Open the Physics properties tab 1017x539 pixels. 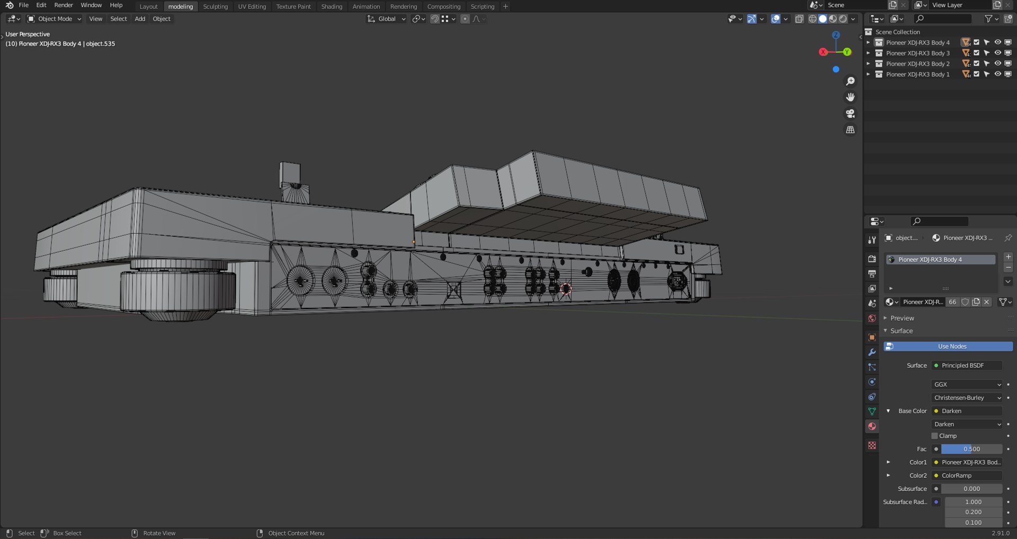[x=872, y=381]
